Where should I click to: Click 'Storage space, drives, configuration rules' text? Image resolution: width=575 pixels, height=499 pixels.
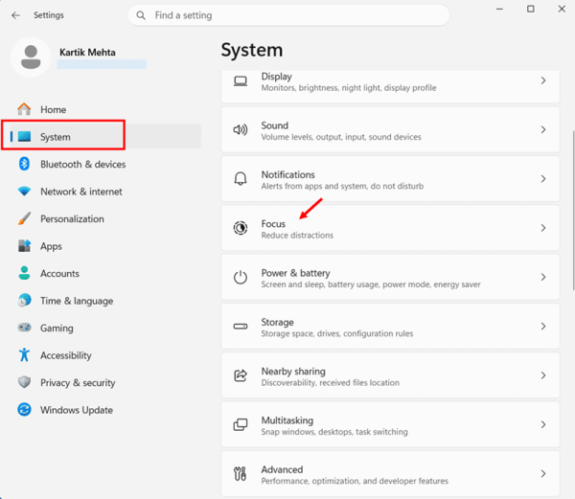coord(337,333)
